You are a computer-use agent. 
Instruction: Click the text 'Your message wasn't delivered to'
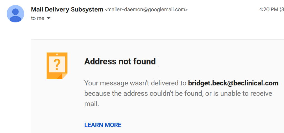point(135,83)
